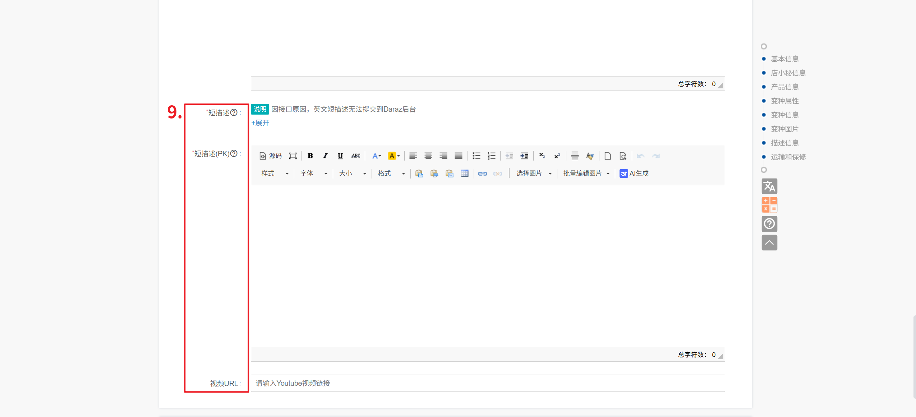916x417 pixels.
Task: Click the calculator icon in the sidebar
Action: tap(769, 205)
